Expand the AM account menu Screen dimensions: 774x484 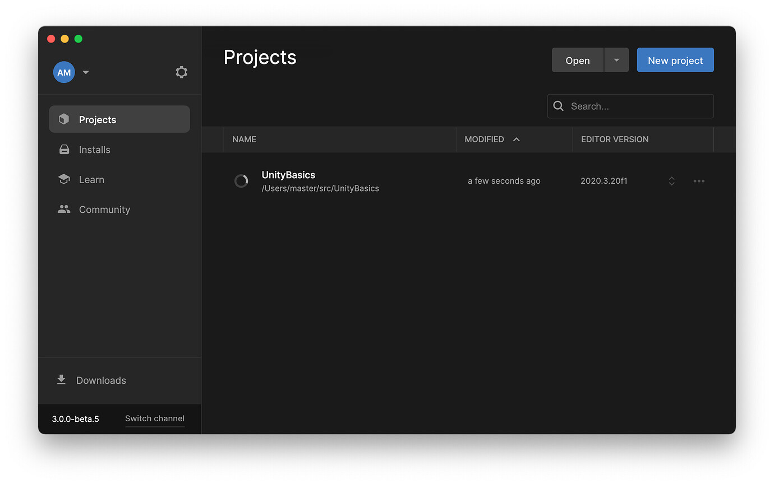tap(85, 72)
